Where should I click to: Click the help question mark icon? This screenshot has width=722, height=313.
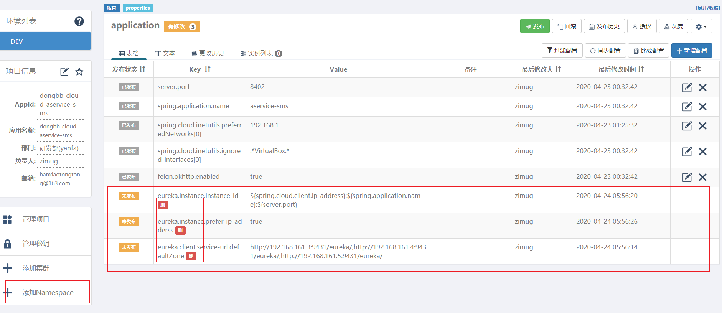click(79, 21)
